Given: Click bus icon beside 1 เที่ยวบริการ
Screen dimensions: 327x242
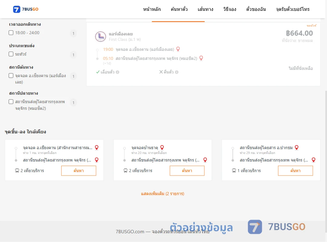Looking at the screenshot, I should pyautogui.click(x=234, y=171).
